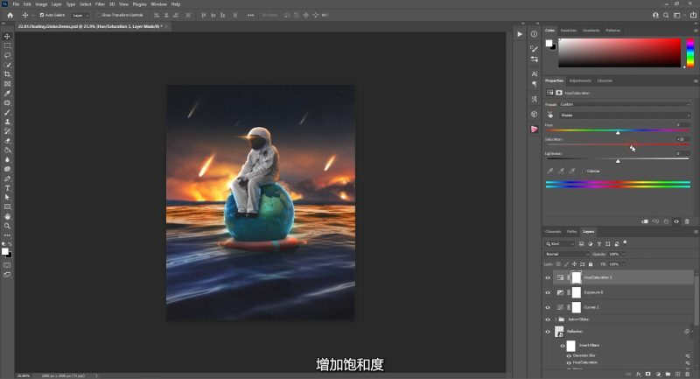
Task: Select the Curves 2 layer mask thumbnail
Action: coord(577,307)
